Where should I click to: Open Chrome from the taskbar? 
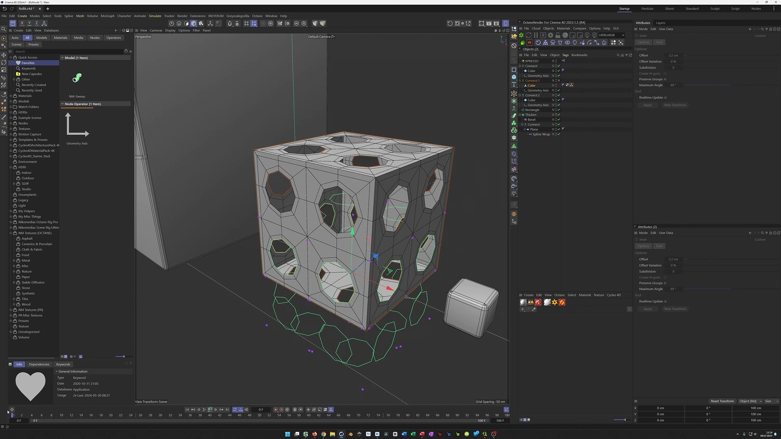(x=323, y=434)
